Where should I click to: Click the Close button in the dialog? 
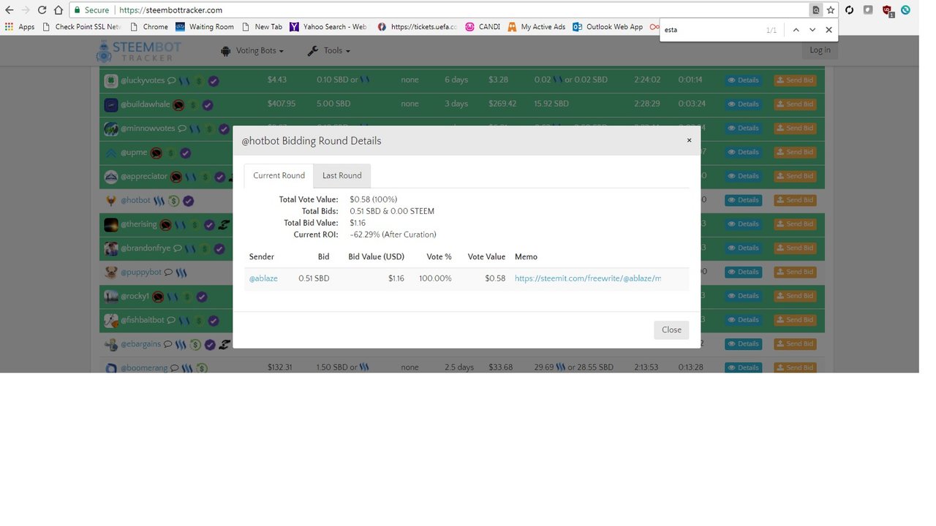[x=671, y=329]
